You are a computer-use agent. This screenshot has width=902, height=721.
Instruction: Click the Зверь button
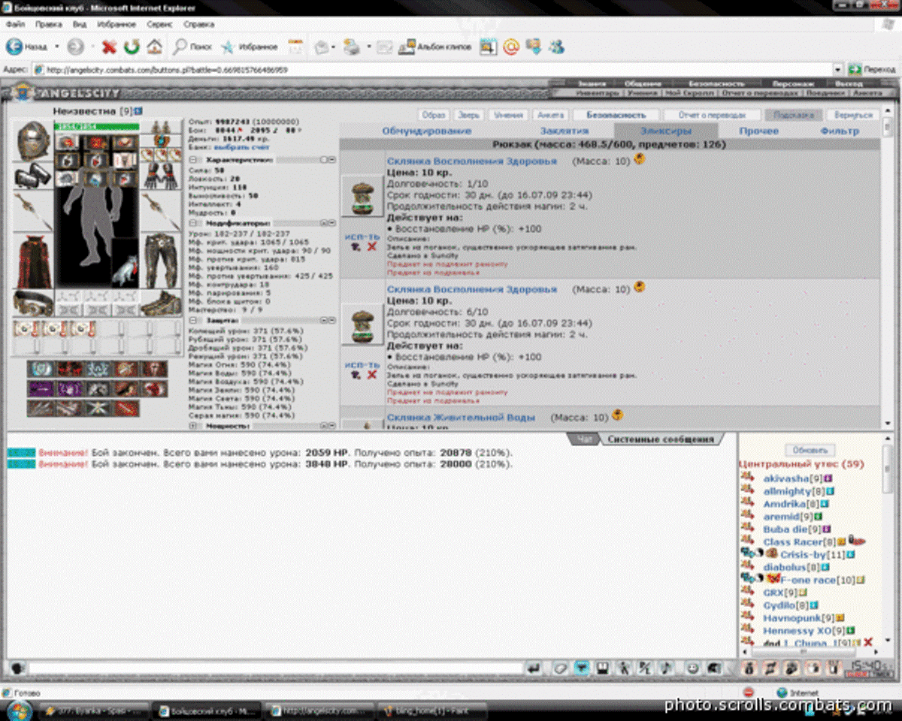point(469,115)
